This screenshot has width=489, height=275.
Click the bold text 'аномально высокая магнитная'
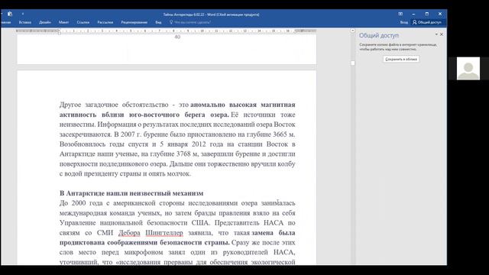point(243,105)
